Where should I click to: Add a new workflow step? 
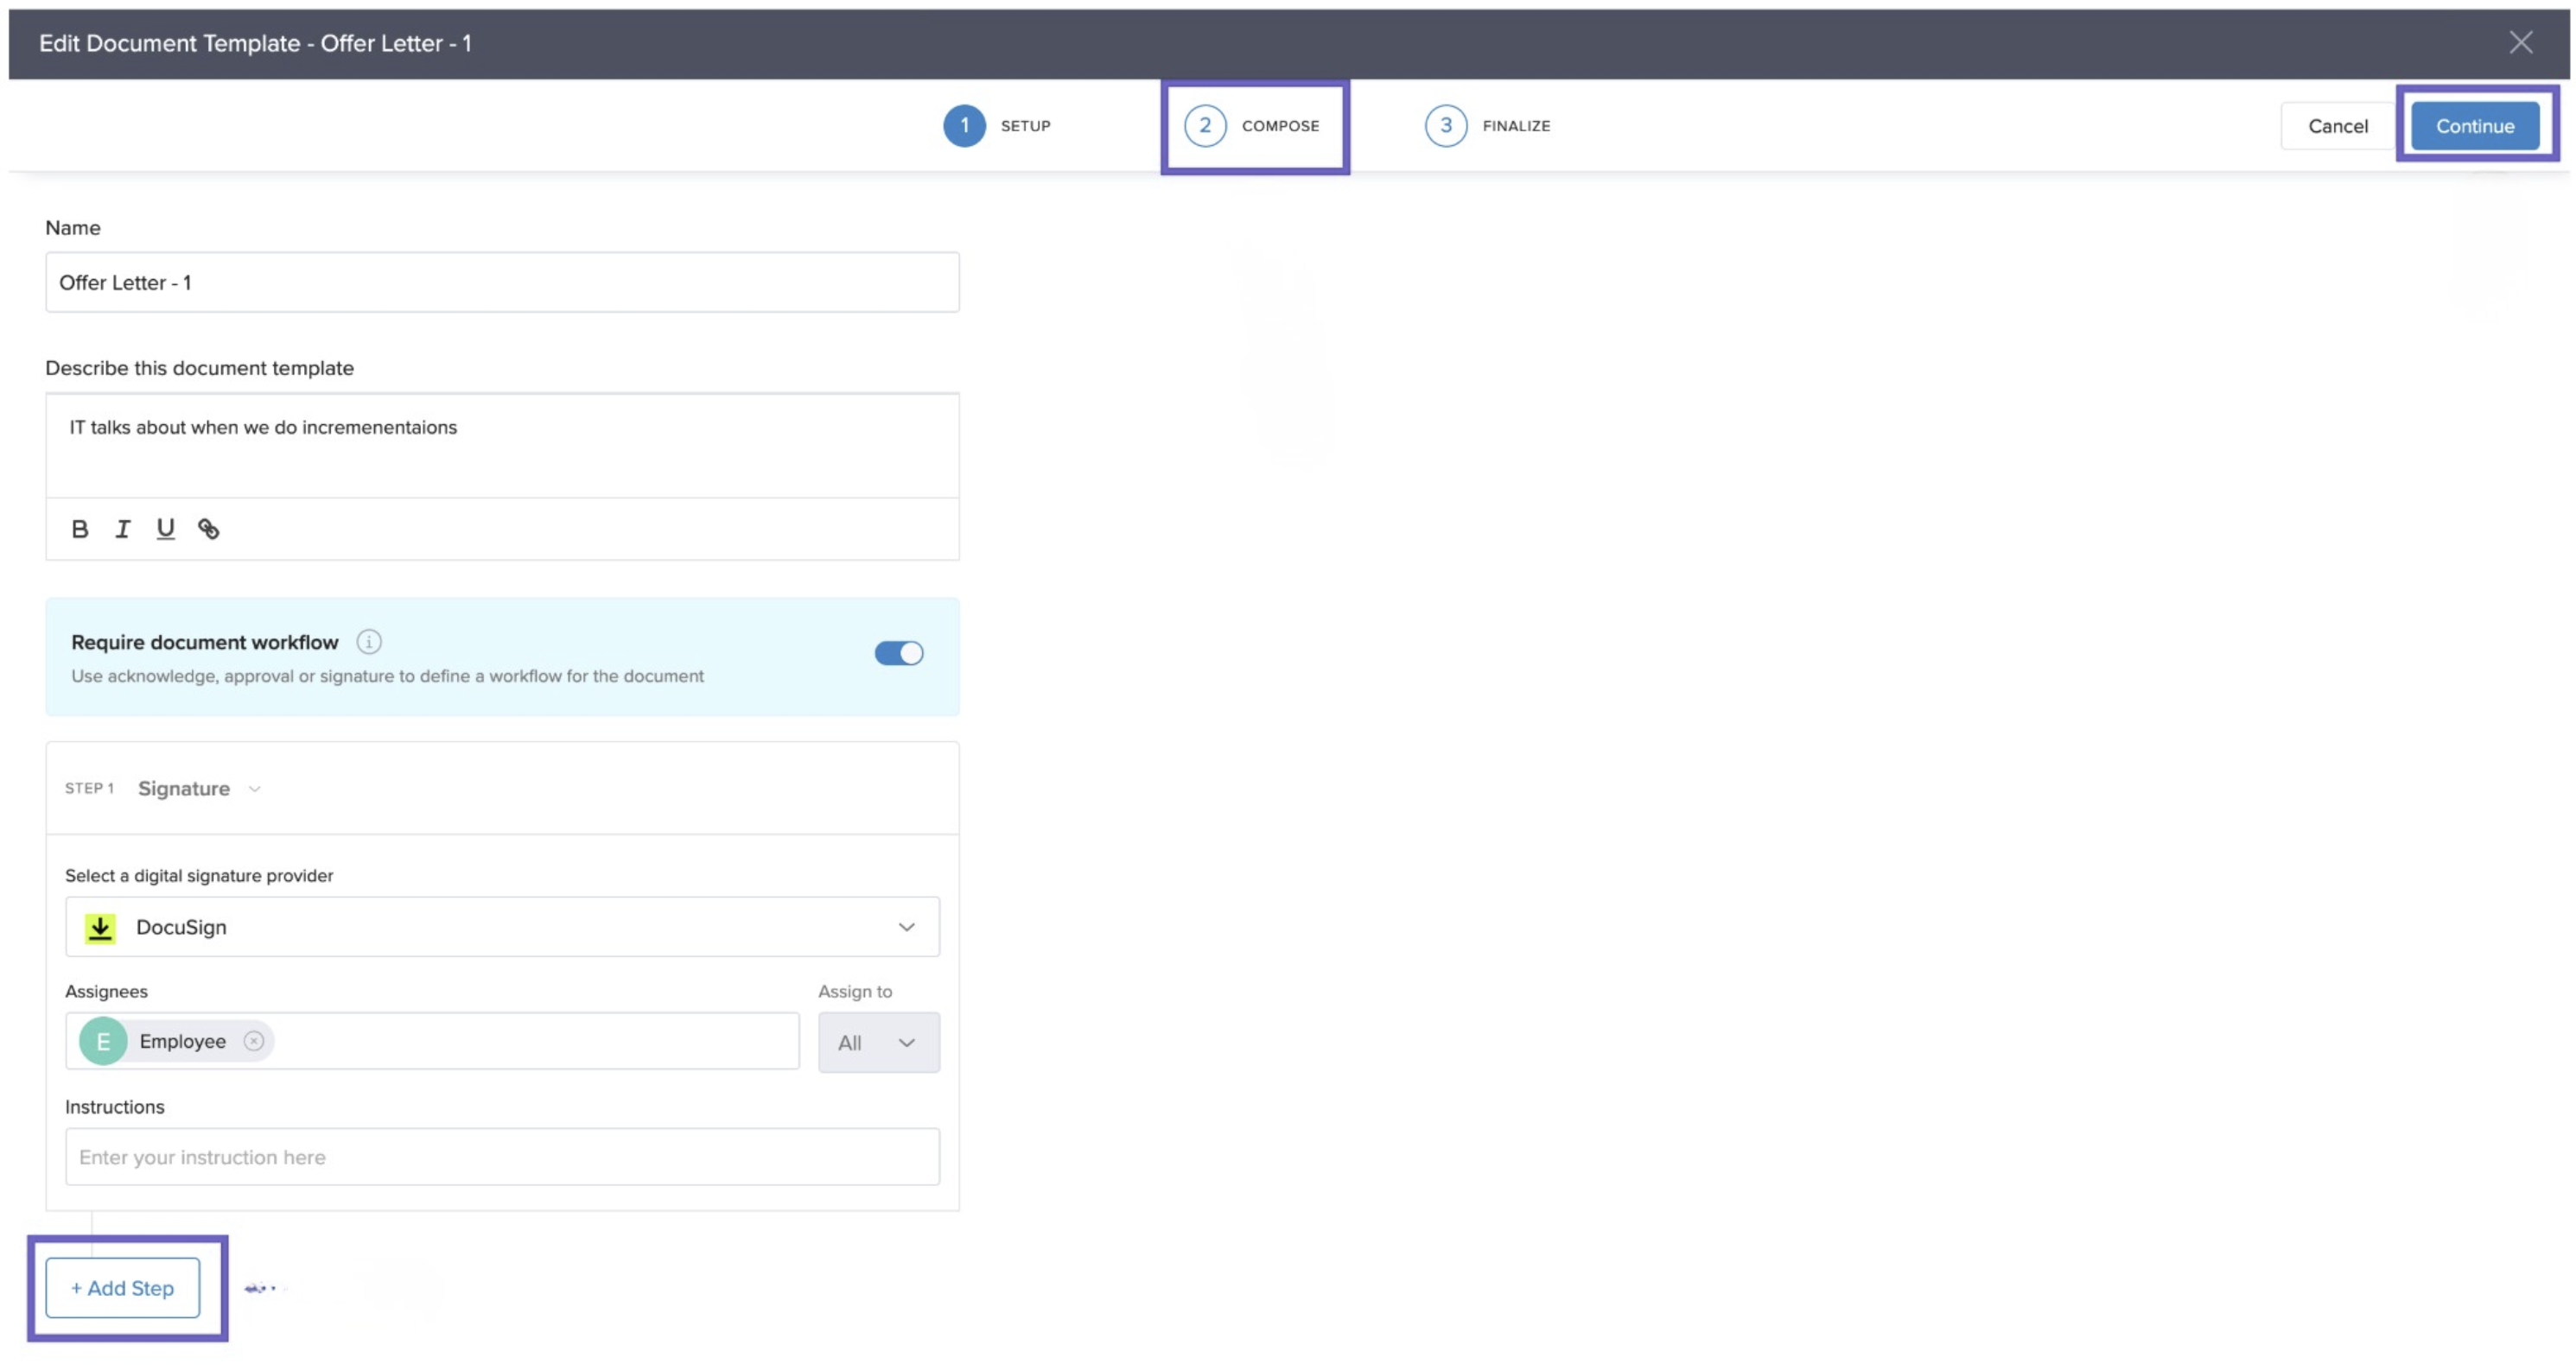pyautogui.click(x=122, y=1287)
